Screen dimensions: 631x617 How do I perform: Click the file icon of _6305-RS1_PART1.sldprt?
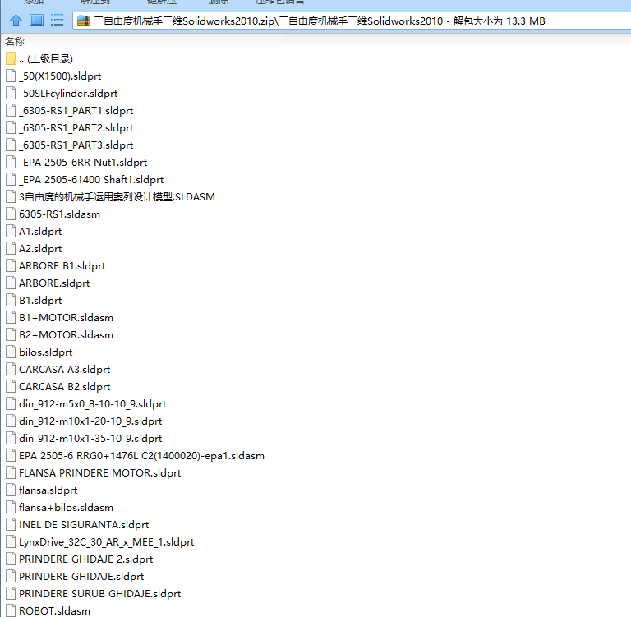[11, 110]
